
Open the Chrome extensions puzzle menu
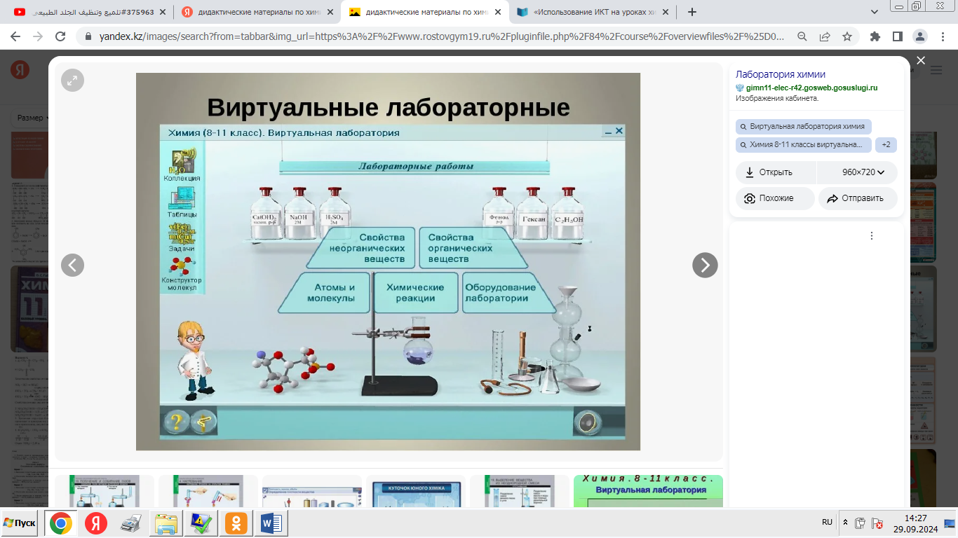click(x=875, y=36)
